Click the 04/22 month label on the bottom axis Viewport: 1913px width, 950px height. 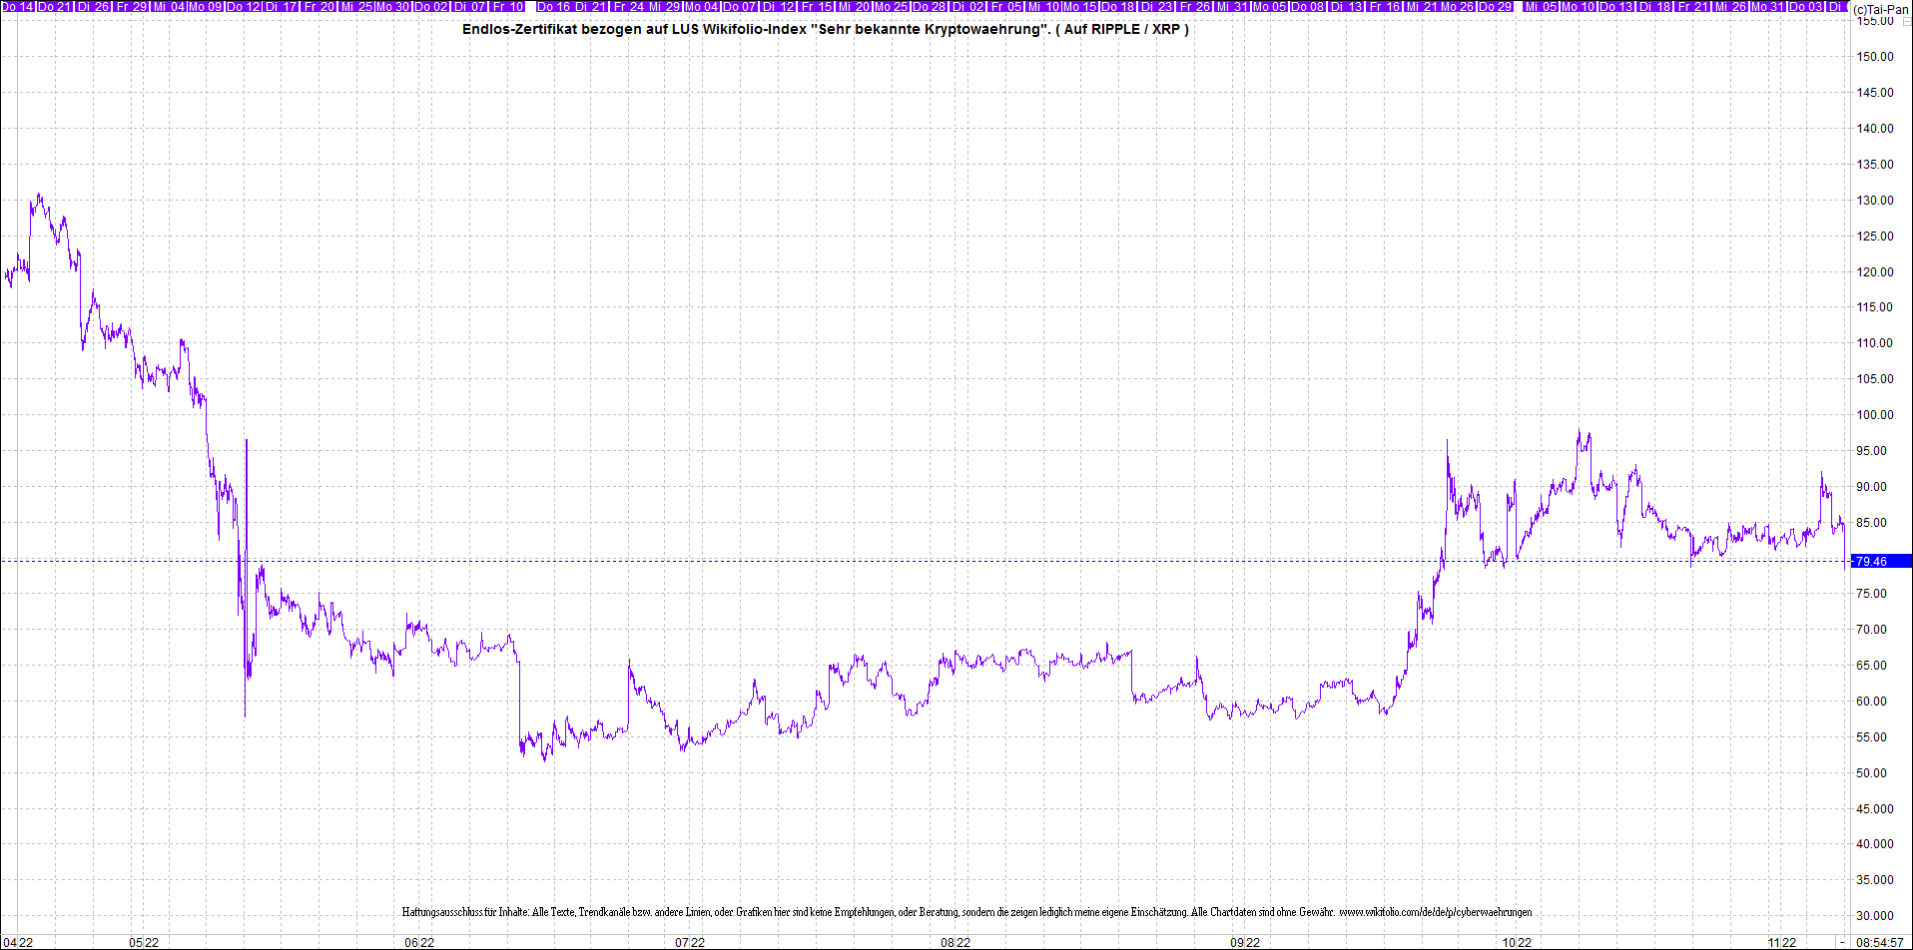tap(19, 942)
